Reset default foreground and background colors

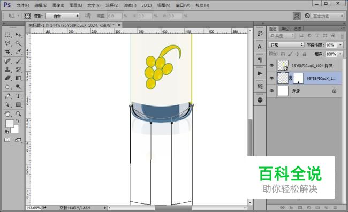point(7,132)
